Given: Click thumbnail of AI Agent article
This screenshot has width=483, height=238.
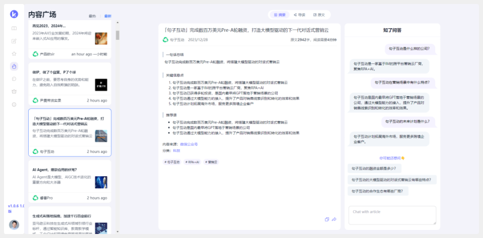Looking at the screenshot, I should pos(101,182).
